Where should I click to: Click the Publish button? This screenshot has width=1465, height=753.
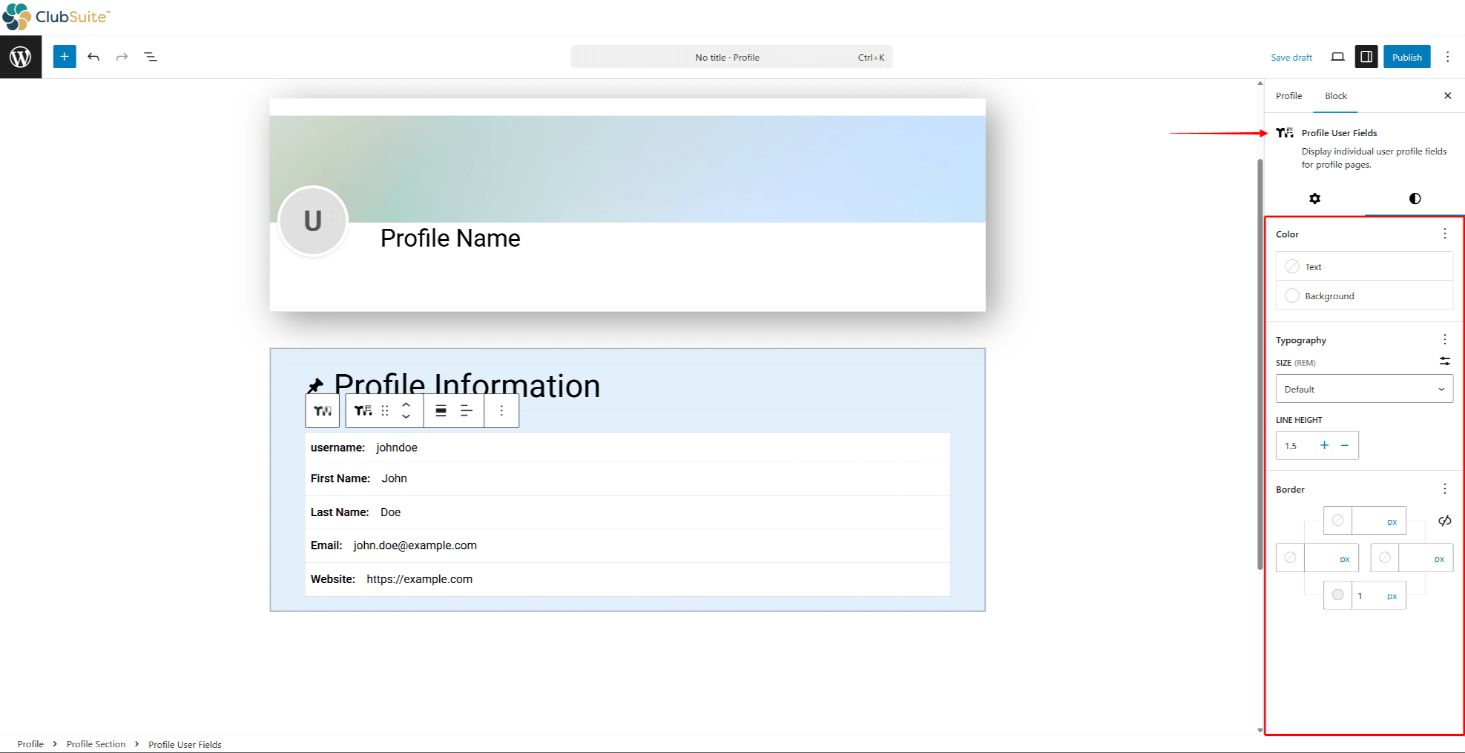click(x=1406, y=57)
